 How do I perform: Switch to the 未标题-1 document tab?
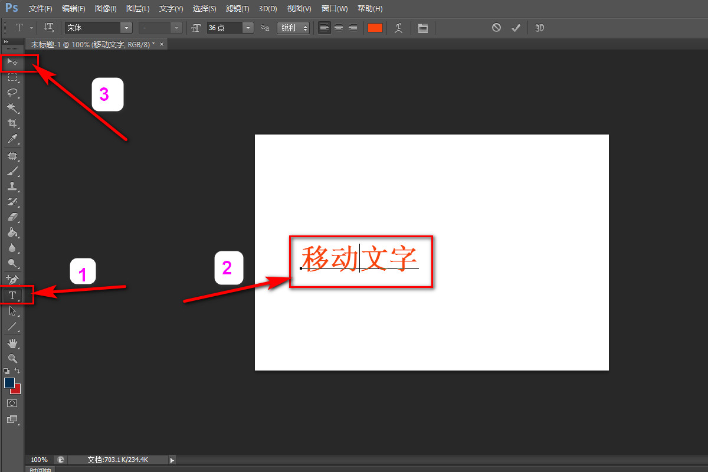pos(88,44)
